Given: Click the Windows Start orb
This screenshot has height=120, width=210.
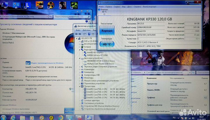Looking at the screenshot, I should [3, 118].
